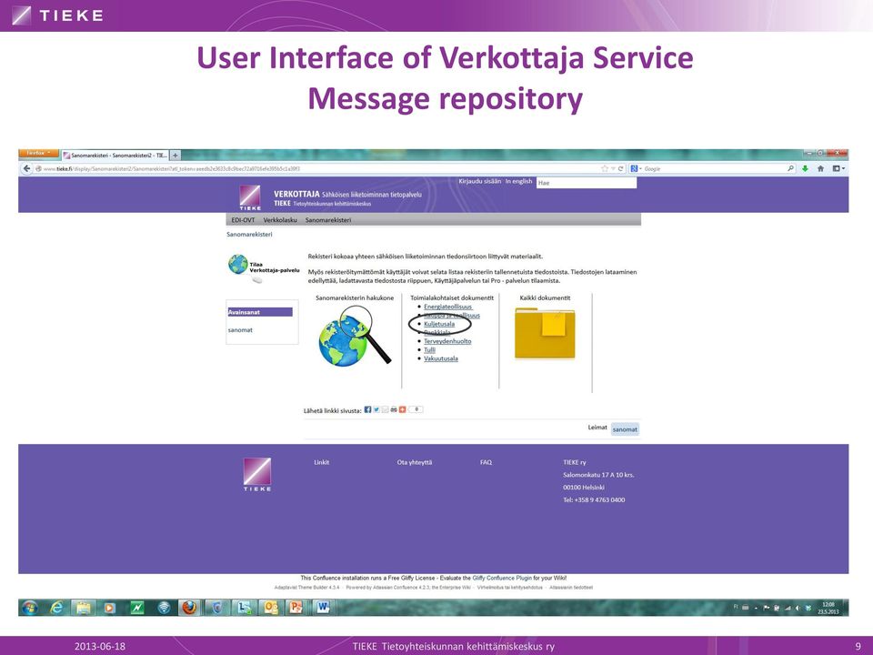
Task: Share the page link by email icon
Action: [385, 409]
